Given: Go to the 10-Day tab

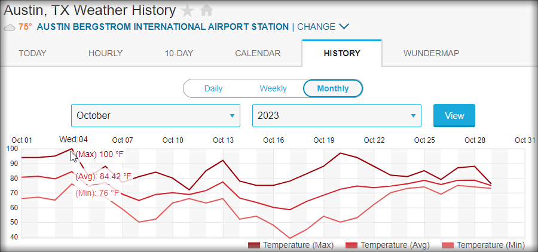Looking at the screenshot, I should click(x=179, y=53).
